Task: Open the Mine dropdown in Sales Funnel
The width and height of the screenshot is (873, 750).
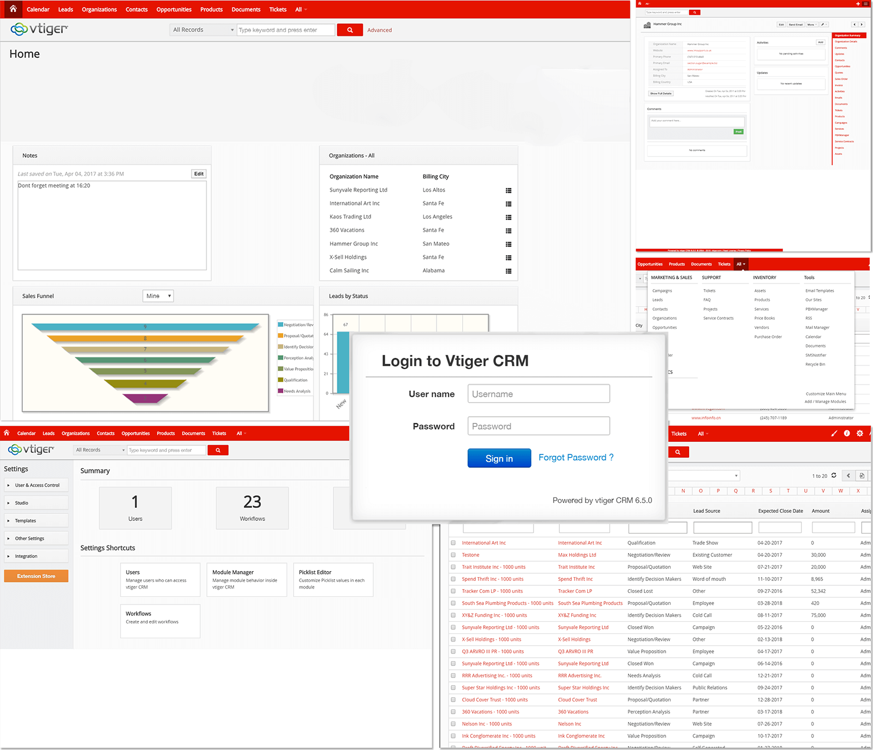Action: [158, 296]
